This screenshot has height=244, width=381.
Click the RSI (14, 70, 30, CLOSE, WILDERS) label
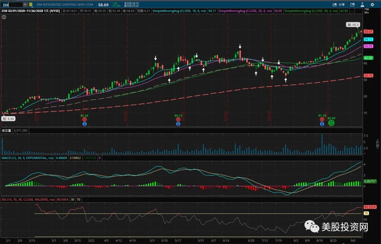point(28,200)
